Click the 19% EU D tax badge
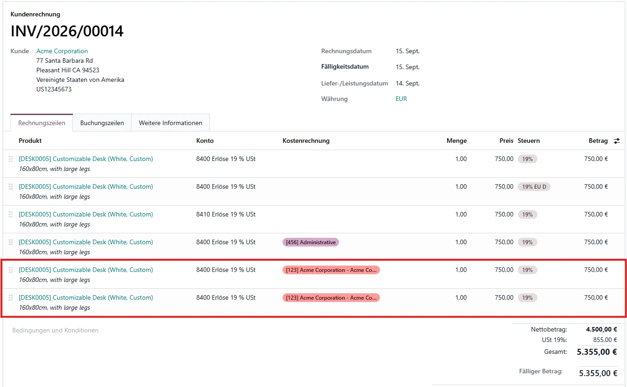This screenshot has width=627, height=387. coord(534,186)
